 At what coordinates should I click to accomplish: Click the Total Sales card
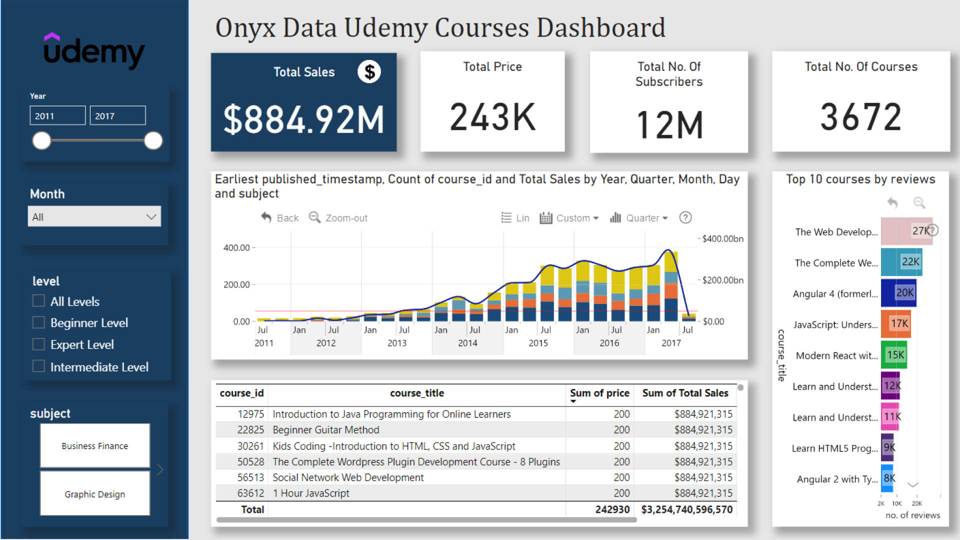click(304, 102)
